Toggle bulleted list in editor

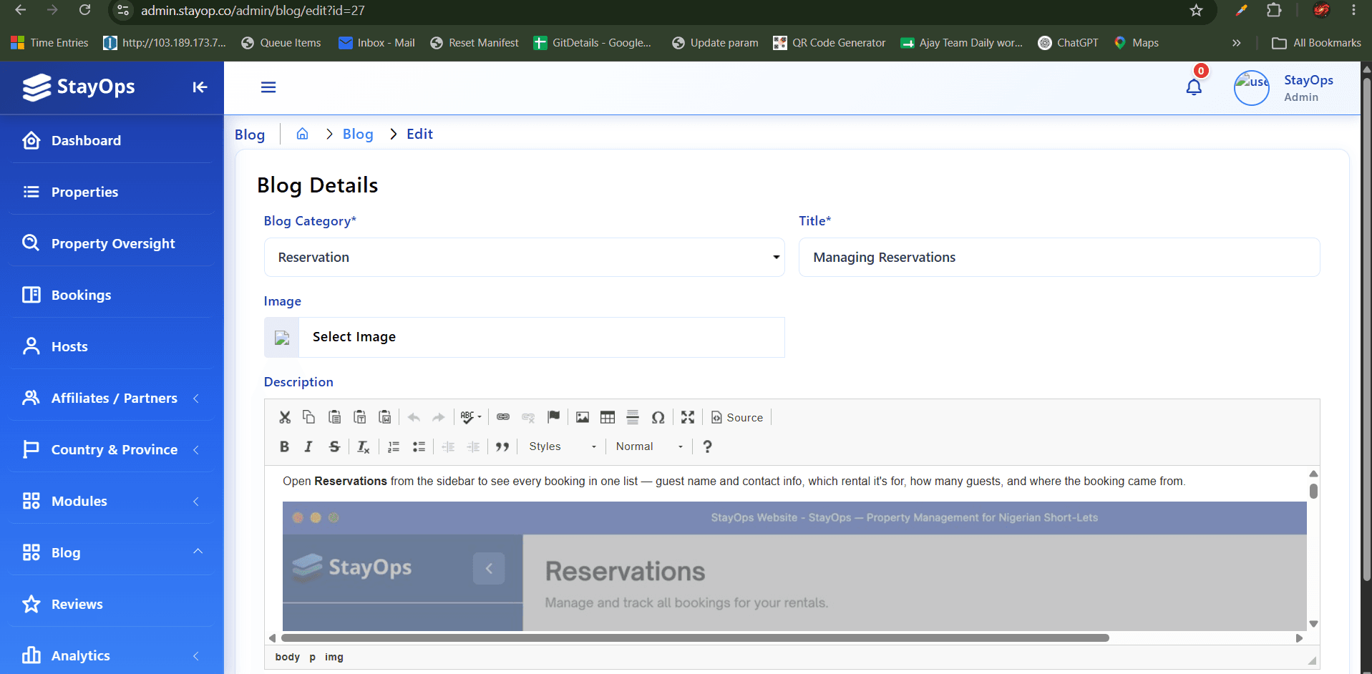click(x=419, y=446)
